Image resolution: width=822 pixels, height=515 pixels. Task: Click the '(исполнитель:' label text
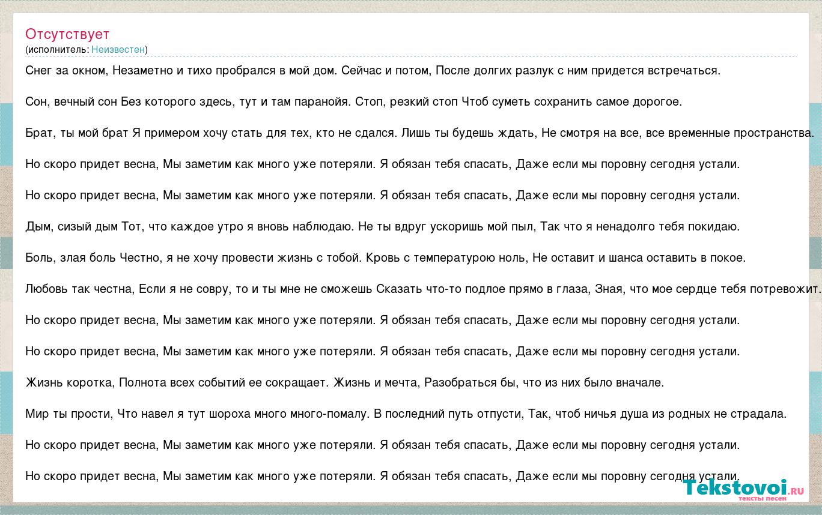(57, 49)
